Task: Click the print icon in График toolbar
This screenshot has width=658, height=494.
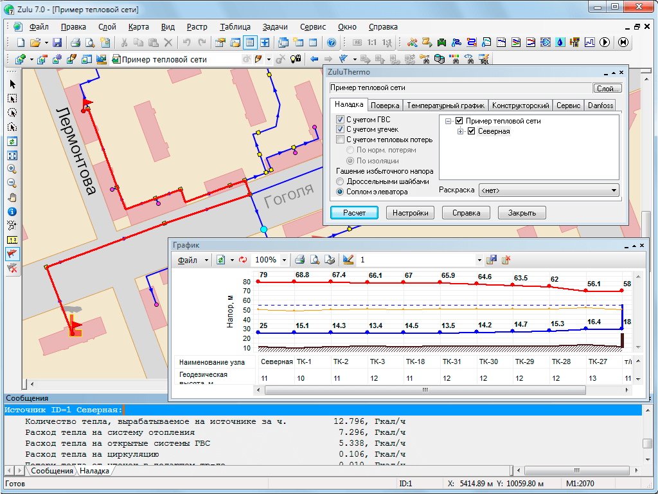Action: coord(299,260)
